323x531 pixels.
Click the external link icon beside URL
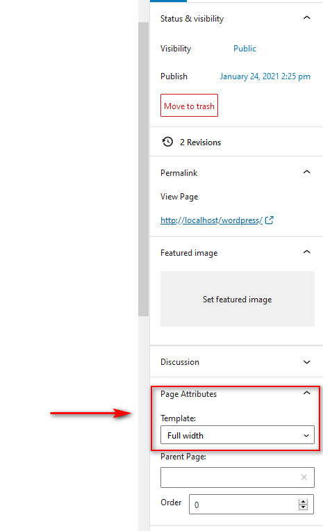coord(270,220)
